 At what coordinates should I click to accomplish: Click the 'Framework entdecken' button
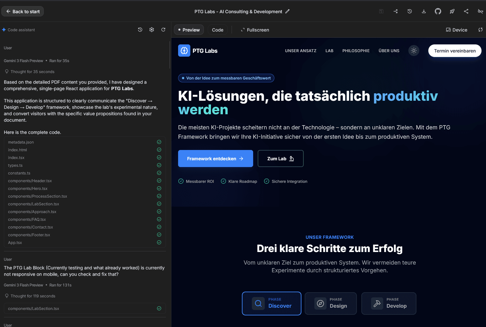coord(215,159)
